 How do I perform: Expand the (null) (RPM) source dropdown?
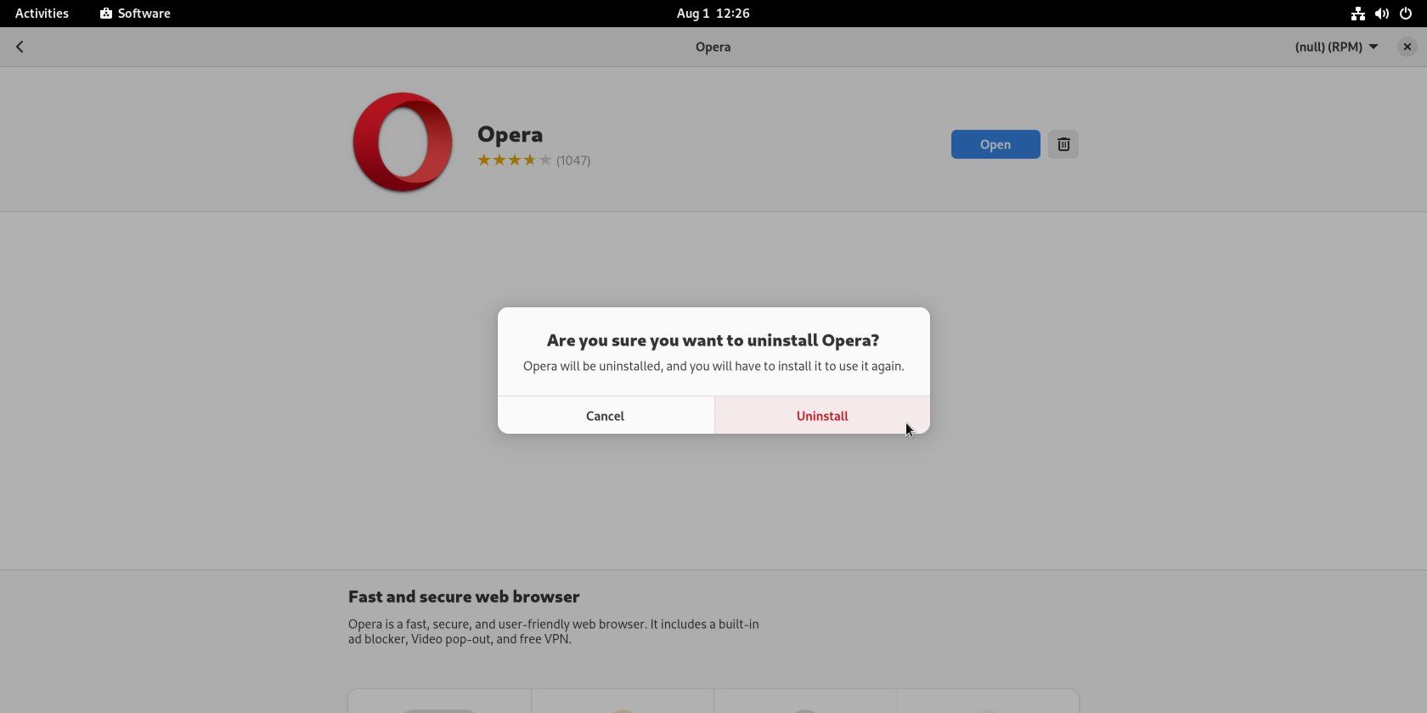tap(1336, 47)
